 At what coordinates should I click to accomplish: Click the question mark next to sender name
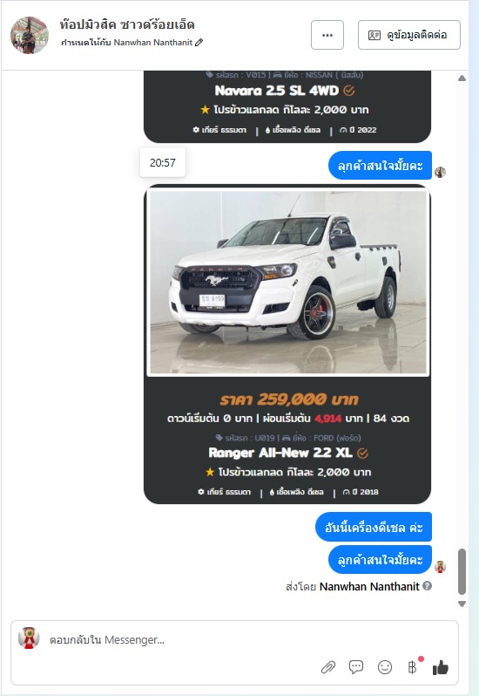click(427, 586)
